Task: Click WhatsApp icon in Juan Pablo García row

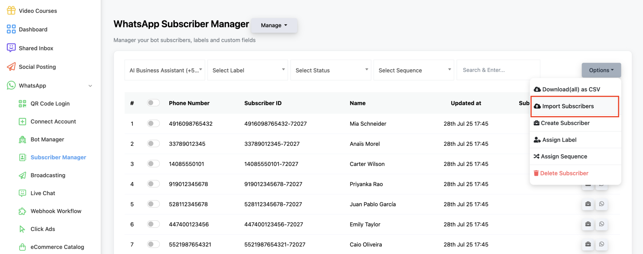Action: point(602,204)
